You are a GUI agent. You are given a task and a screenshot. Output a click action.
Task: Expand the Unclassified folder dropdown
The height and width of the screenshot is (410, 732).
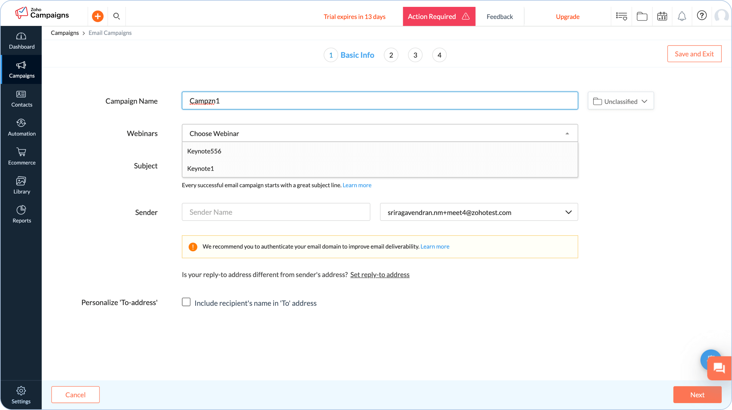click(621, 101)
